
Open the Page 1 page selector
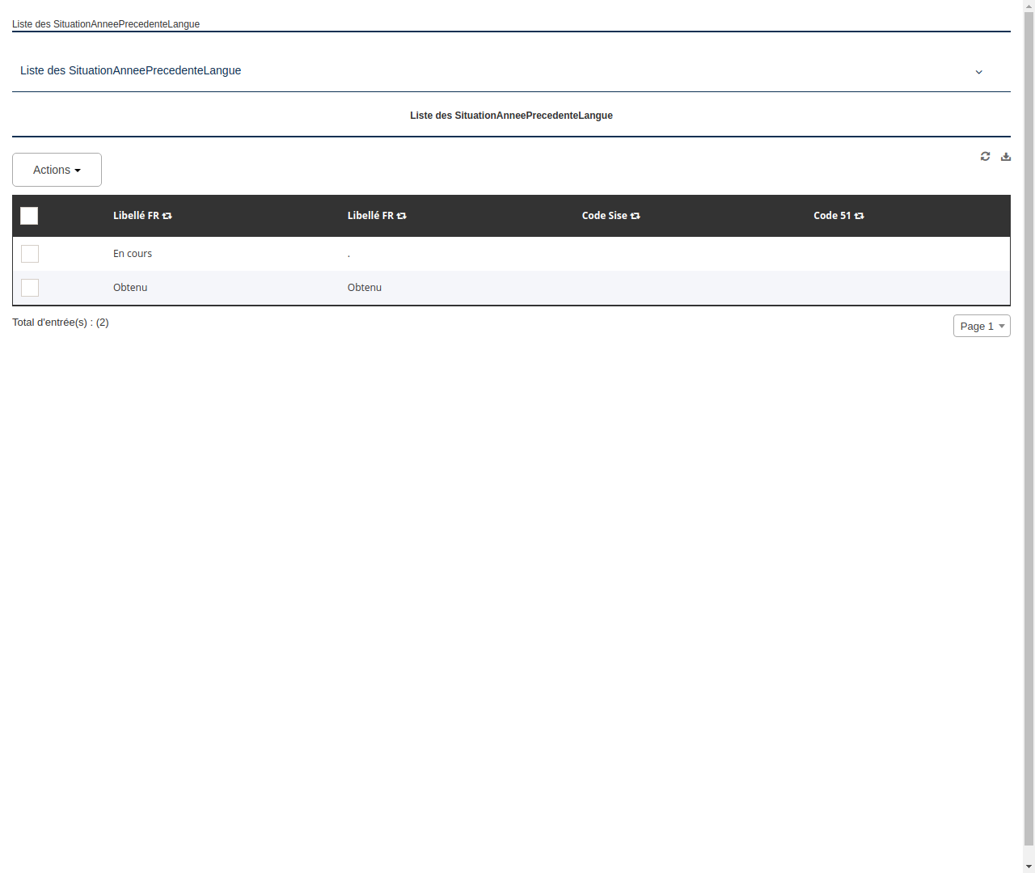(x=981, y=326)
